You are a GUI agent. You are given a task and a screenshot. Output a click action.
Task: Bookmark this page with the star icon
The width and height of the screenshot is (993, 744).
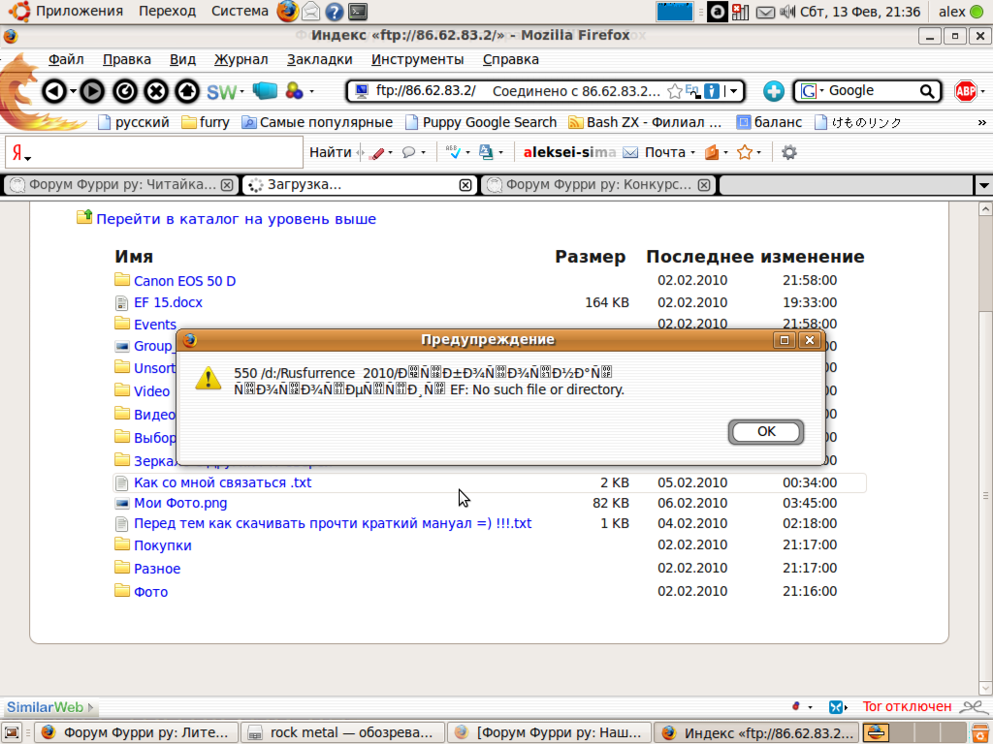(674, 91)
